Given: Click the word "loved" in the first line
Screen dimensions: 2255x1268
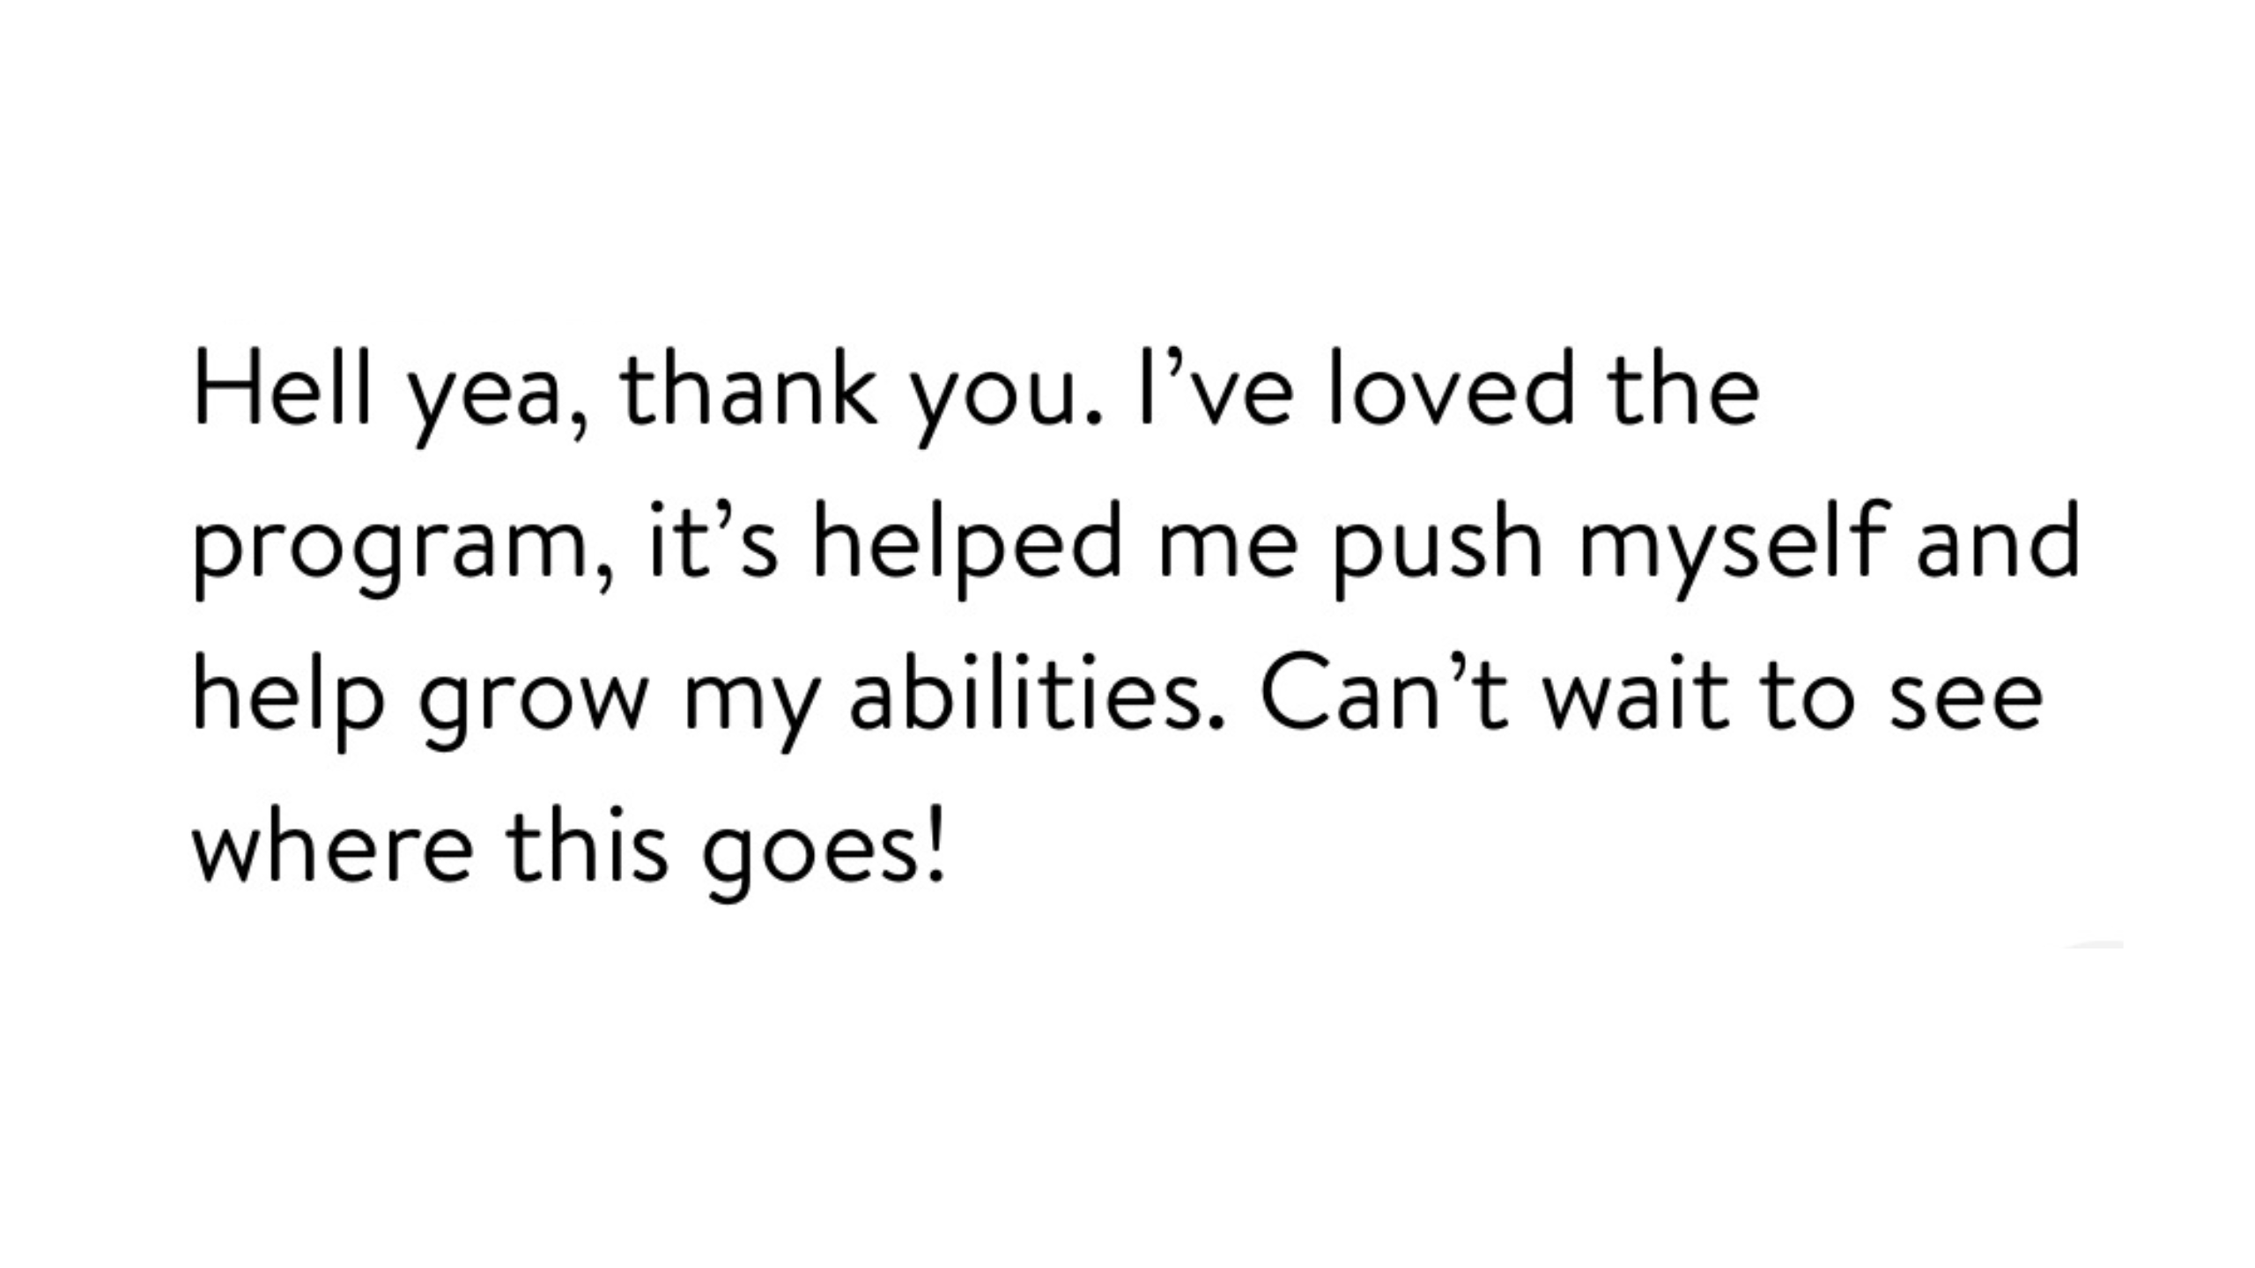Looking at the screenshot, I should point(1451,387).
